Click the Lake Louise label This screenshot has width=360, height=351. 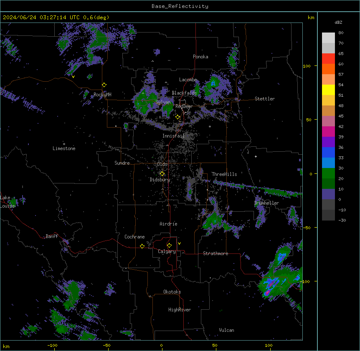(x=8, y=202)
